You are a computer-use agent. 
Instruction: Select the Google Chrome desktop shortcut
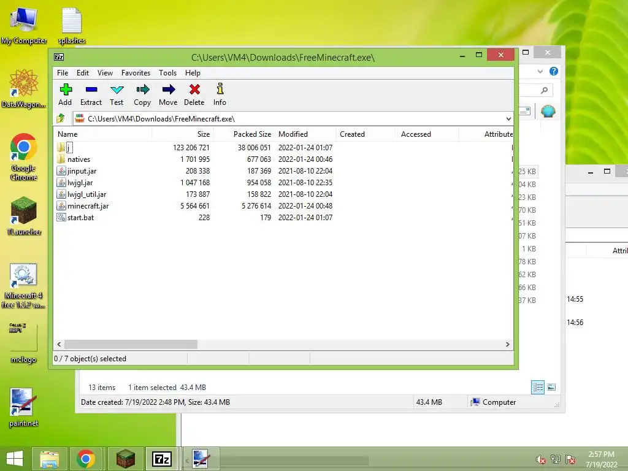(x=24, y=156)
